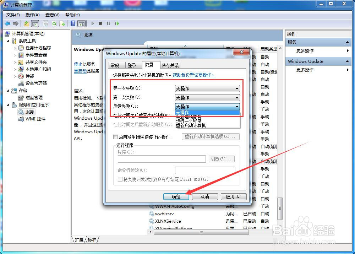Open the 帮助(H) menu
This screenshot has width=355, height=254.
pyautogui.click(x=72, y=15)
